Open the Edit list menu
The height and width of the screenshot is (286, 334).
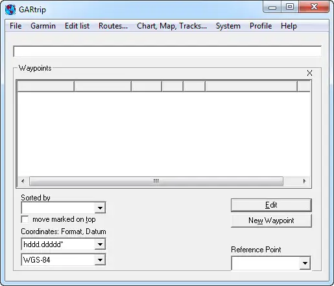[x=77, y=26]
